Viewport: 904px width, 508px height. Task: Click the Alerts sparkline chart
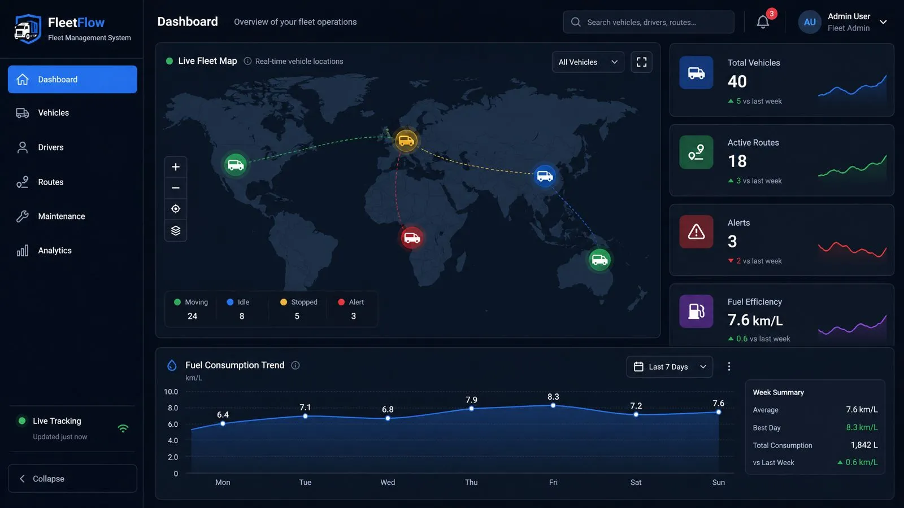[852, 249]
